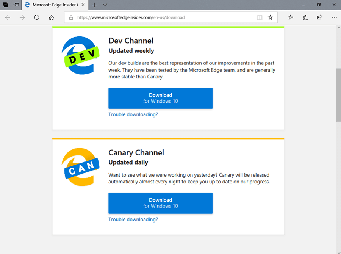Open Settings and more ellipsis menu

click(x=334, y=17)
